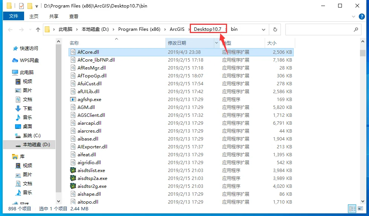
Task: Select AfCore_libFNP.dll file name
Action: pos(96,60)
